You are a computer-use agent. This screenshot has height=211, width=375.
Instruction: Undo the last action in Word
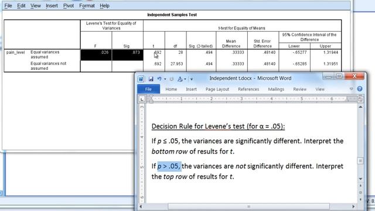pos(159,79)
